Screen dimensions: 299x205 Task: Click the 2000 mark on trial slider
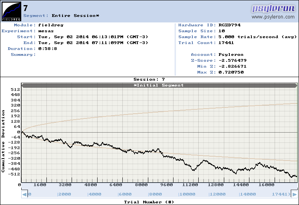pyautogui.click(x=64, y=194)
